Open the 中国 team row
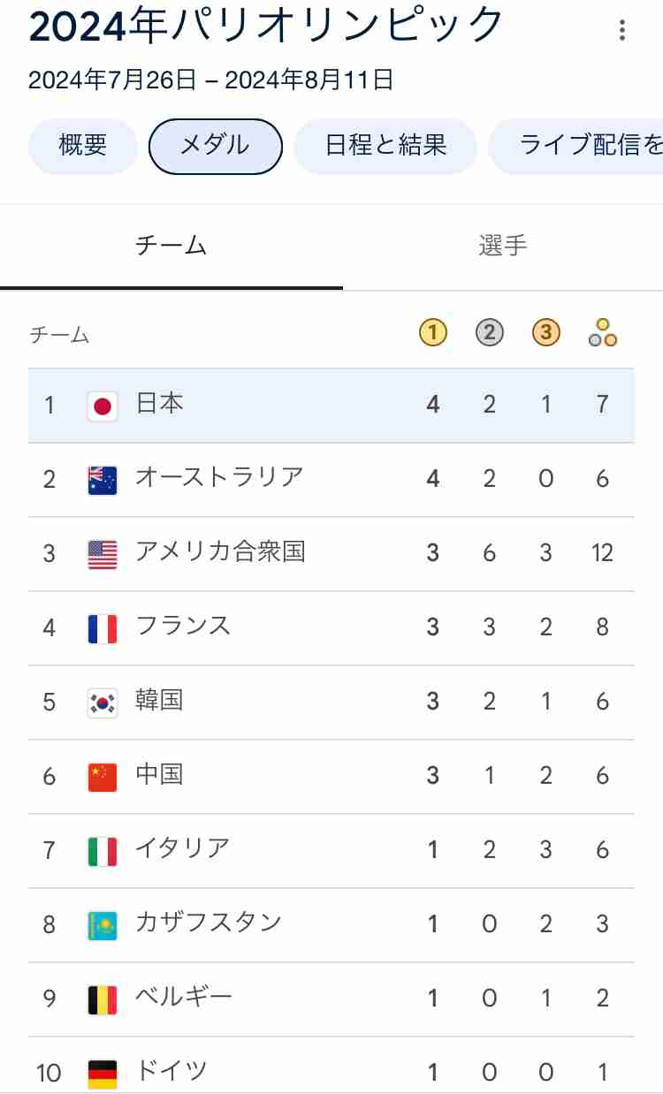663x1094 pixels. pos(331,777)
